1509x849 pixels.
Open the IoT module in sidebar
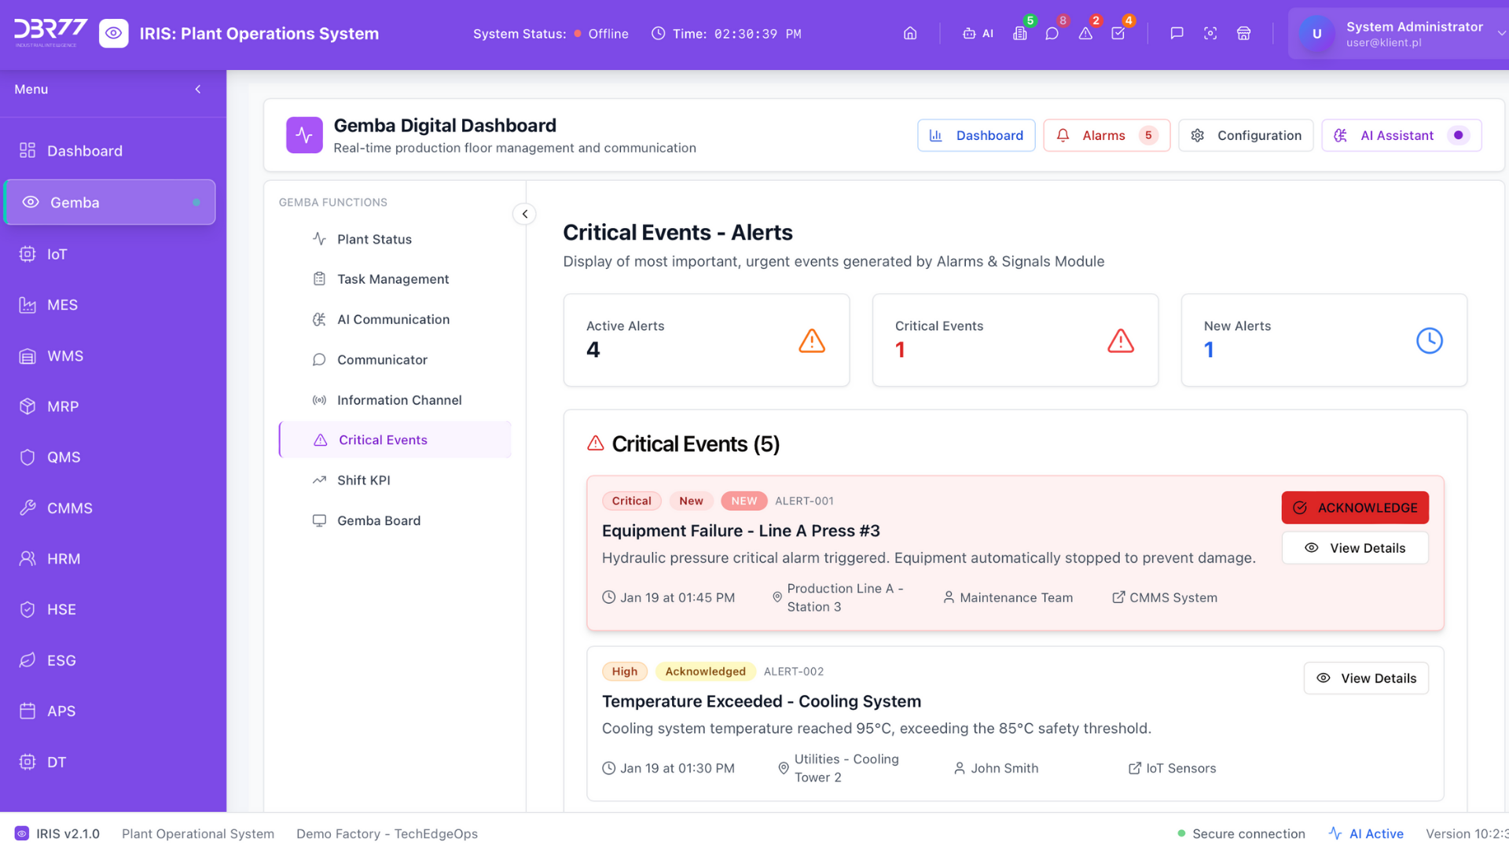(57, 254)
